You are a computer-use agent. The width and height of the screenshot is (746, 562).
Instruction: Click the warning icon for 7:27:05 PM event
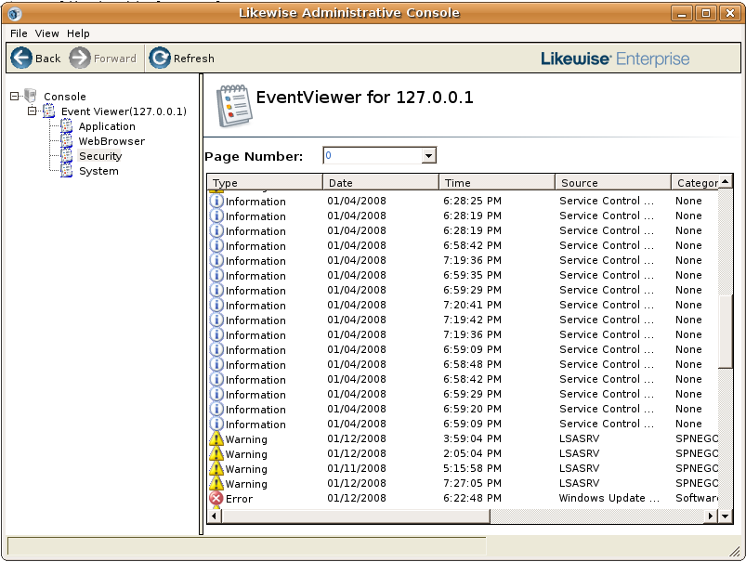click(x=216, y=483)
